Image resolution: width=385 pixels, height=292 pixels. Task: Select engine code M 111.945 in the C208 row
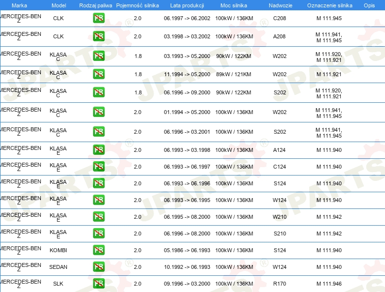(329, 18)
